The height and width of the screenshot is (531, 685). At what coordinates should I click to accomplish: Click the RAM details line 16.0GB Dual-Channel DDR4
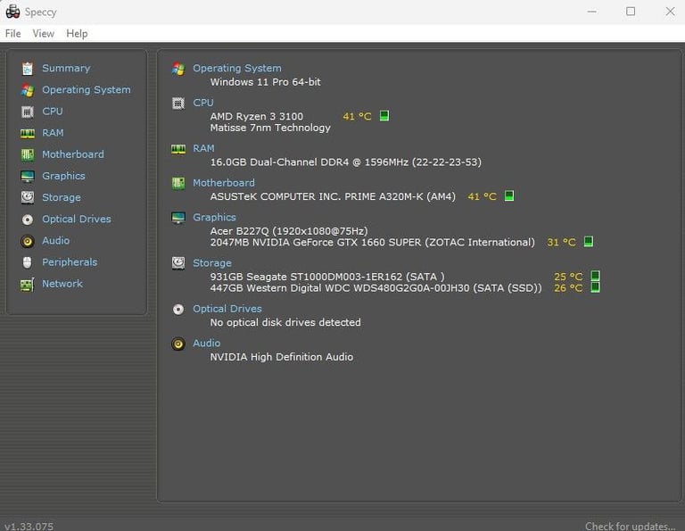coord(345,162)
